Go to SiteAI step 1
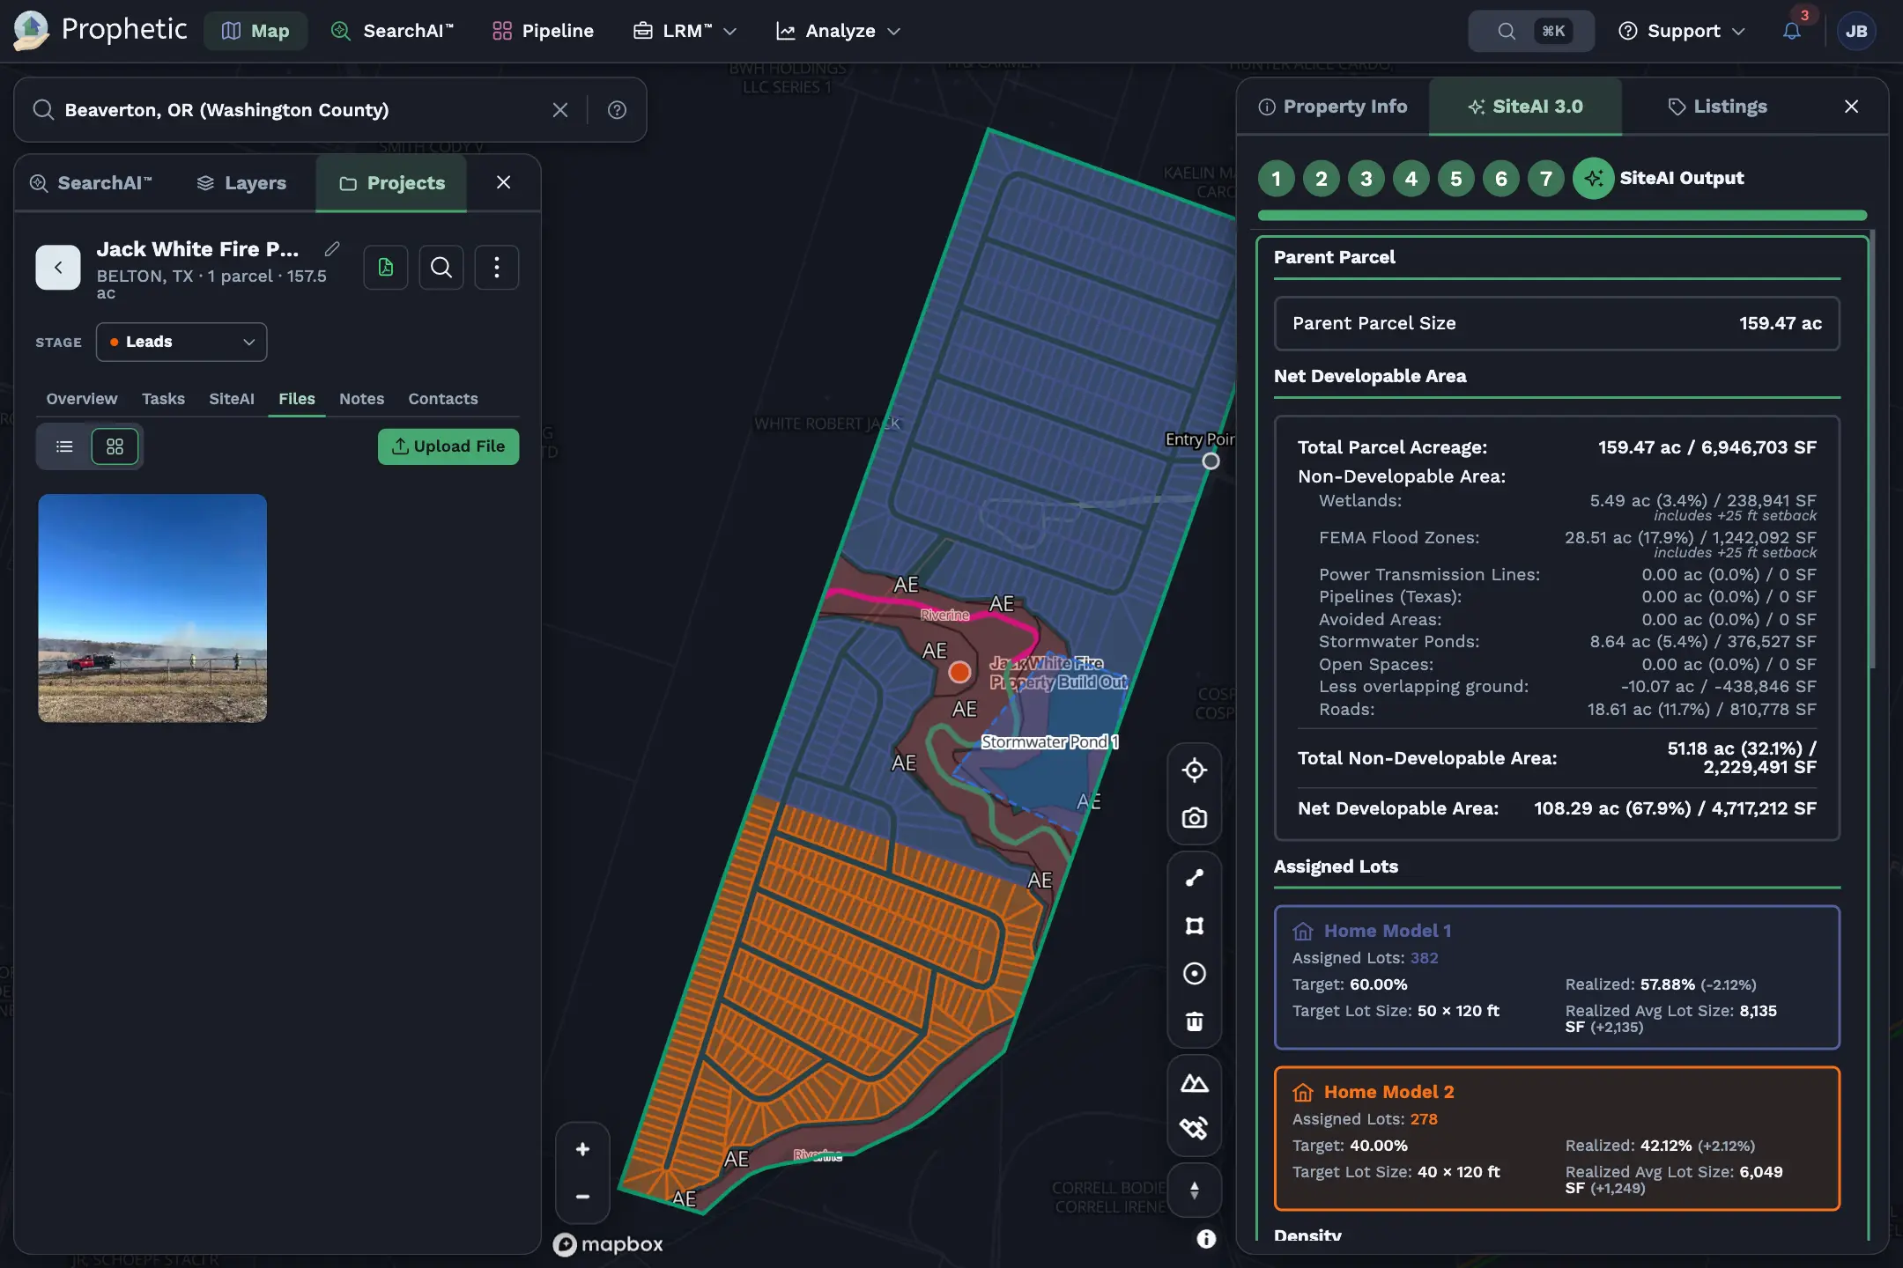1903x1268 pixels. click(1276, 179)
